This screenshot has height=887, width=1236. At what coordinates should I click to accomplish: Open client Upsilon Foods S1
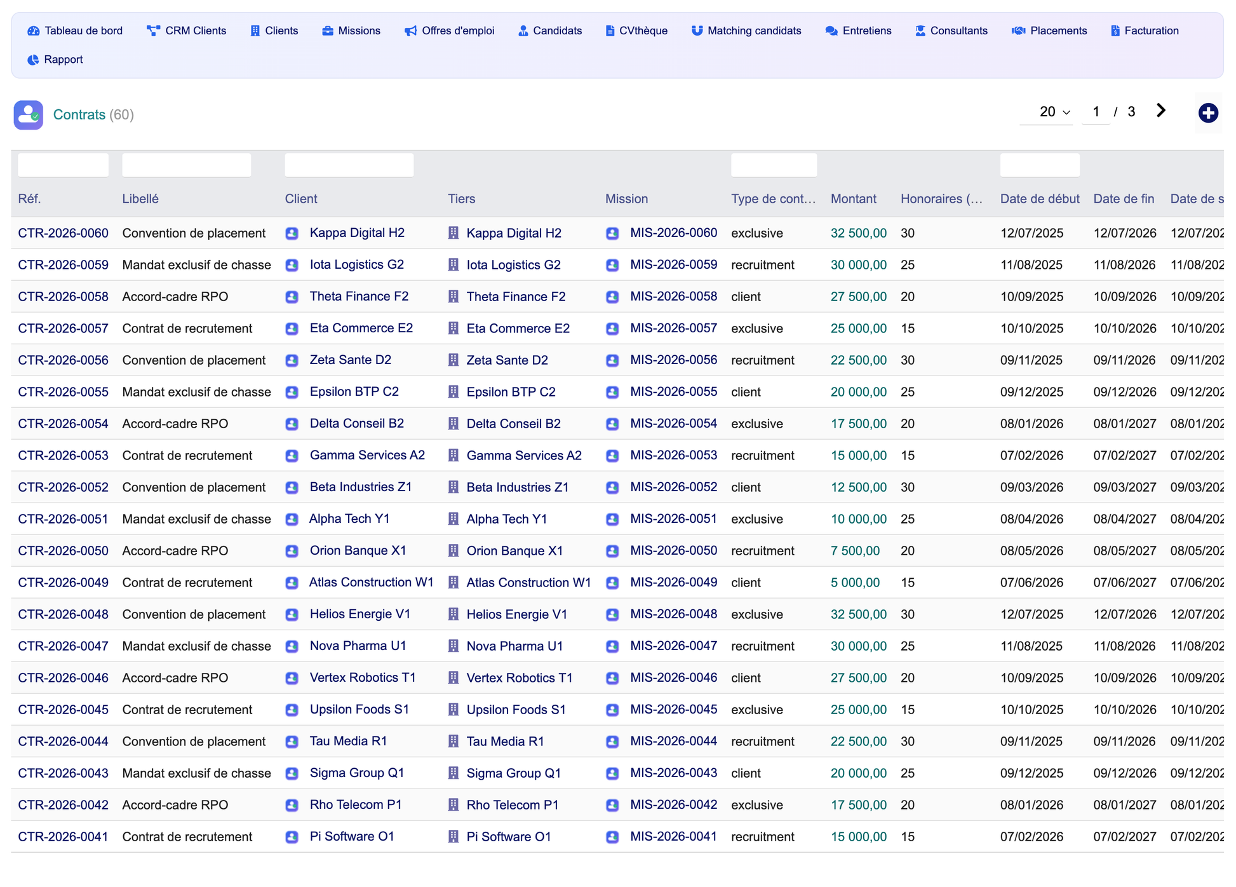[359, 710]
